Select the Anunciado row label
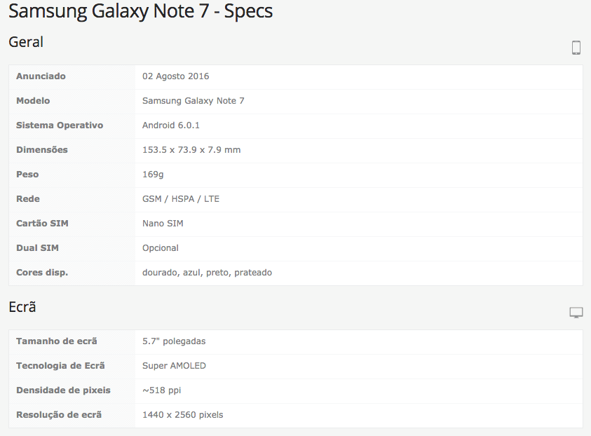591x436 pixels. click(x=41, y=76)
